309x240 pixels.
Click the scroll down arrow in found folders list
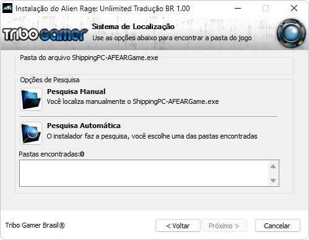click(273, 181)
